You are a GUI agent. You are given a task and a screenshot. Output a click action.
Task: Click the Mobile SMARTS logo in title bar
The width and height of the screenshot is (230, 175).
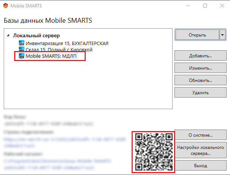coord(6,6)
